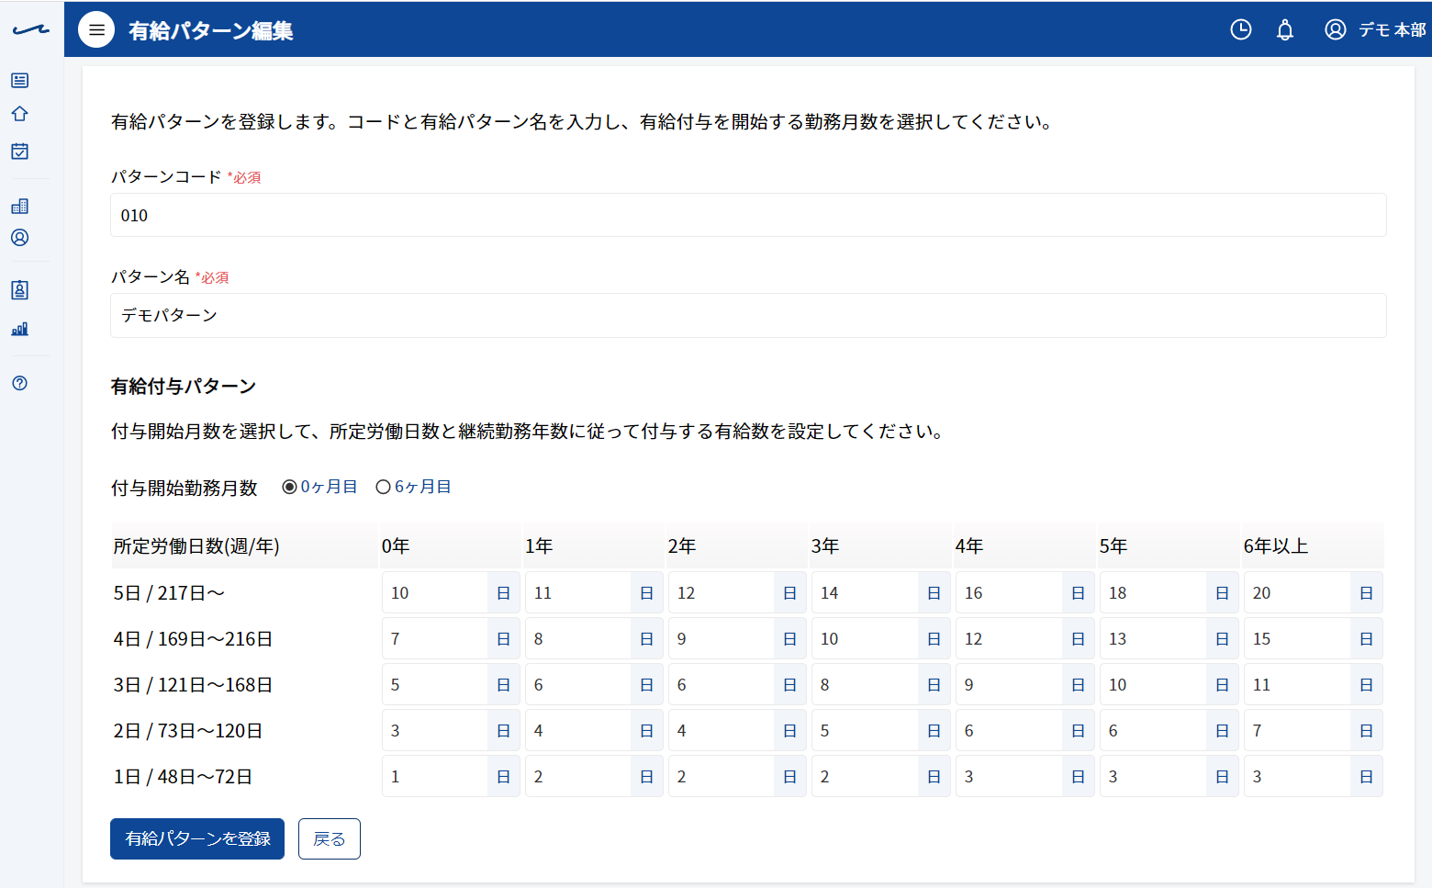Edit 1日/48日〜72日 row 6年以上 value
This screenshot has width=1432, height=888.
point(1297,776)
